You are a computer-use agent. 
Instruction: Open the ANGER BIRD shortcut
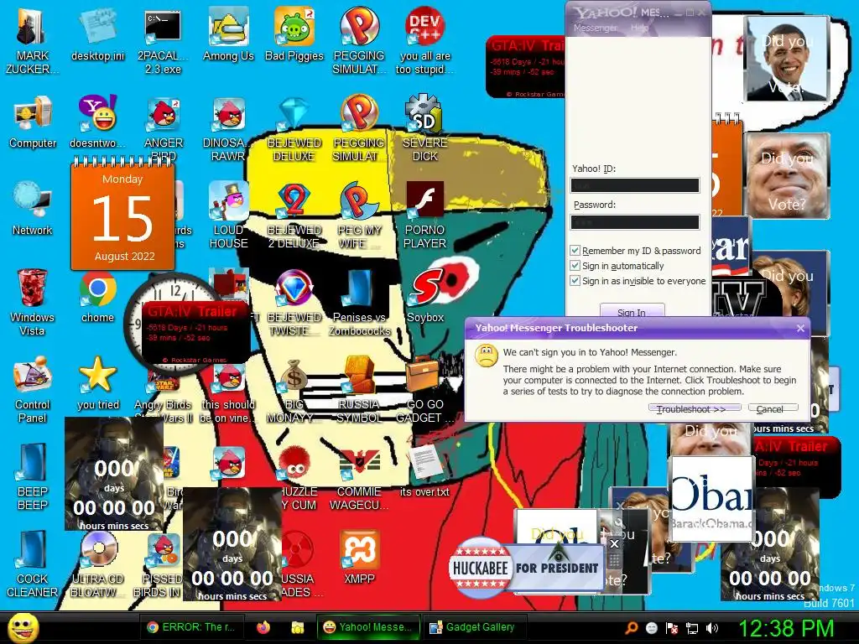(164, 127)
